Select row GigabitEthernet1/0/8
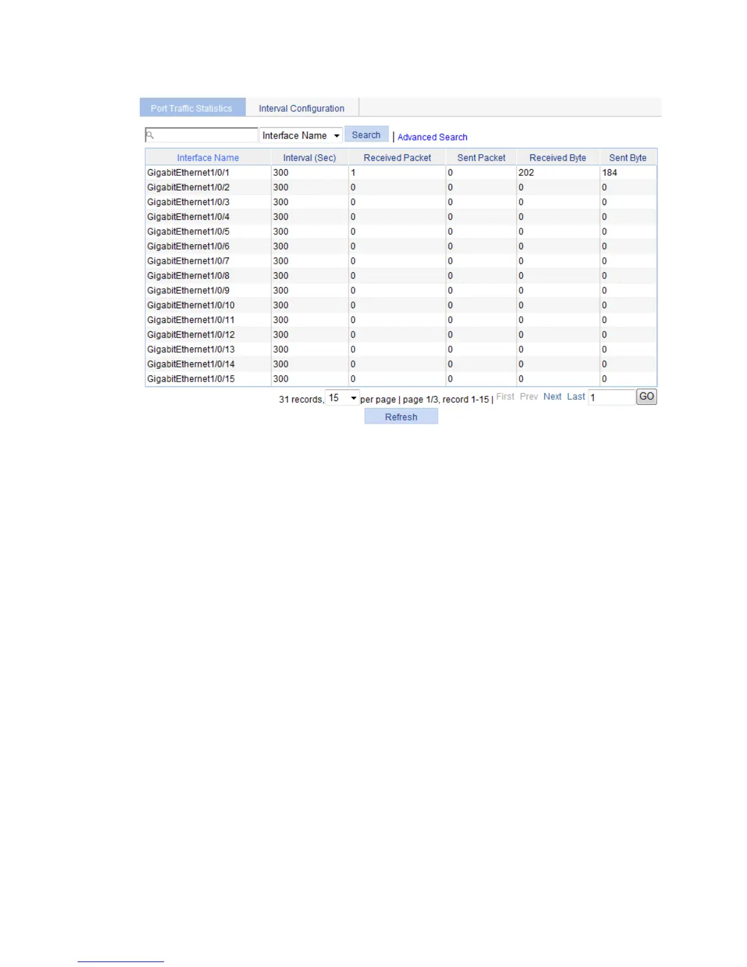This screenshot has height=967, width=747. 401,275
